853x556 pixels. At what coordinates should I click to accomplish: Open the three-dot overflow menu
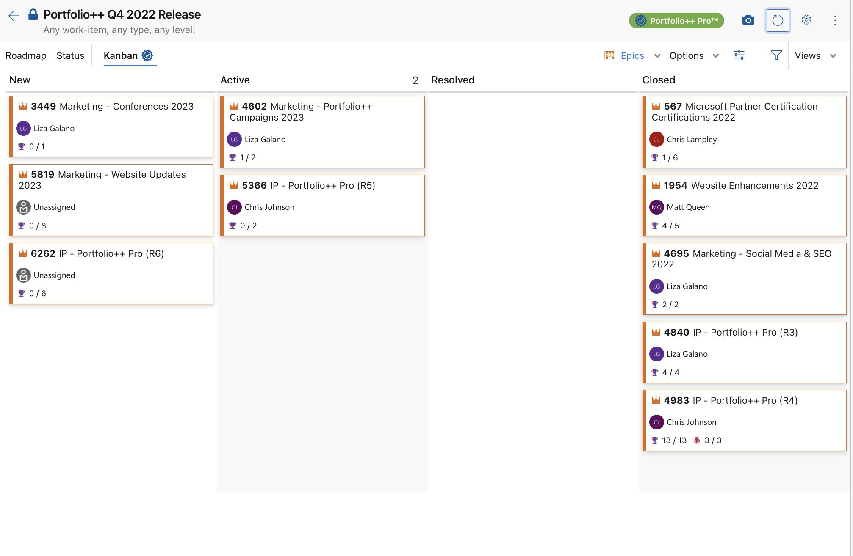click(x=835, y=20)
